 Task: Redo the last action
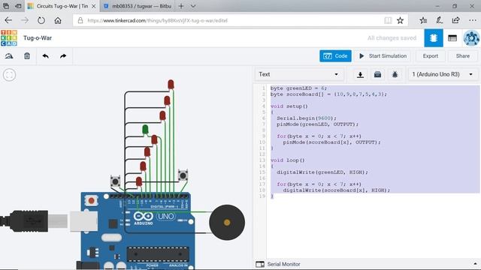tap(63, 56)
